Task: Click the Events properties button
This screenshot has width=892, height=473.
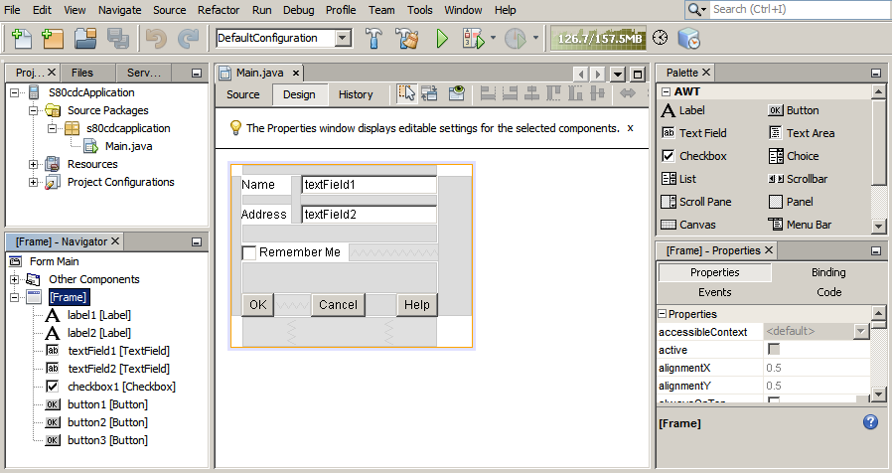Action: pyautogui.click(x=714, y=292)
